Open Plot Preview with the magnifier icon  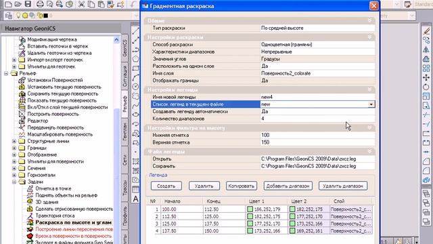click(x=49, y=4)
